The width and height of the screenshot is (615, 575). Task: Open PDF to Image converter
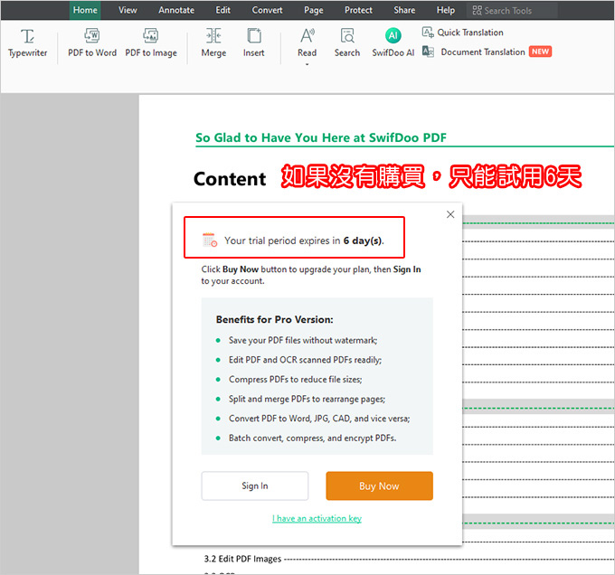tap(151, 42)
